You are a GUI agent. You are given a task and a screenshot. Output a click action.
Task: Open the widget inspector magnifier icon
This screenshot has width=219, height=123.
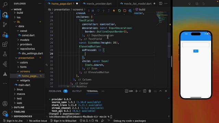(130, 11)
